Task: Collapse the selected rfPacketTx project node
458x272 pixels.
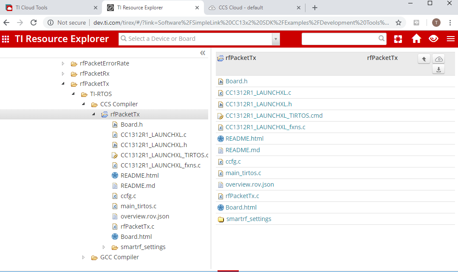Action: (94, 114)
